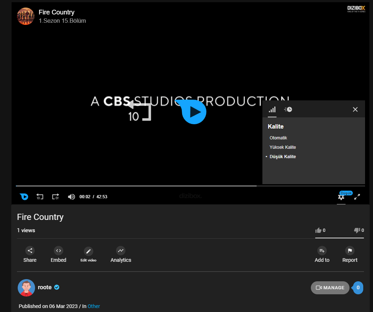Click the rewind 10 seconds overlay icon
Image resolution: width=373 pixels, height=312 pixels.
point(140,111)
